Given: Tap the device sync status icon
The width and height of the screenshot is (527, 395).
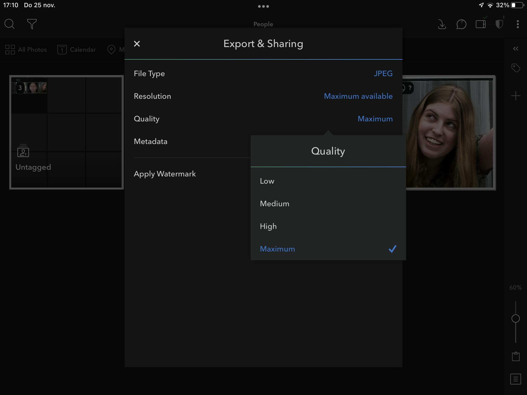Looking at the screenshot, I should click(480, 24).
